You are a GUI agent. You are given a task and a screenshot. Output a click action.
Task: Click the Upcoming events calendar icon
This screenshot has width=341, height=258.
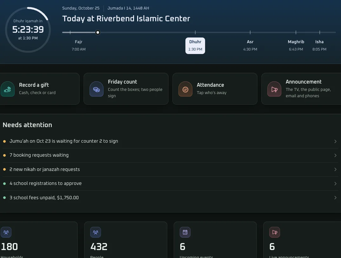point(185,232)
